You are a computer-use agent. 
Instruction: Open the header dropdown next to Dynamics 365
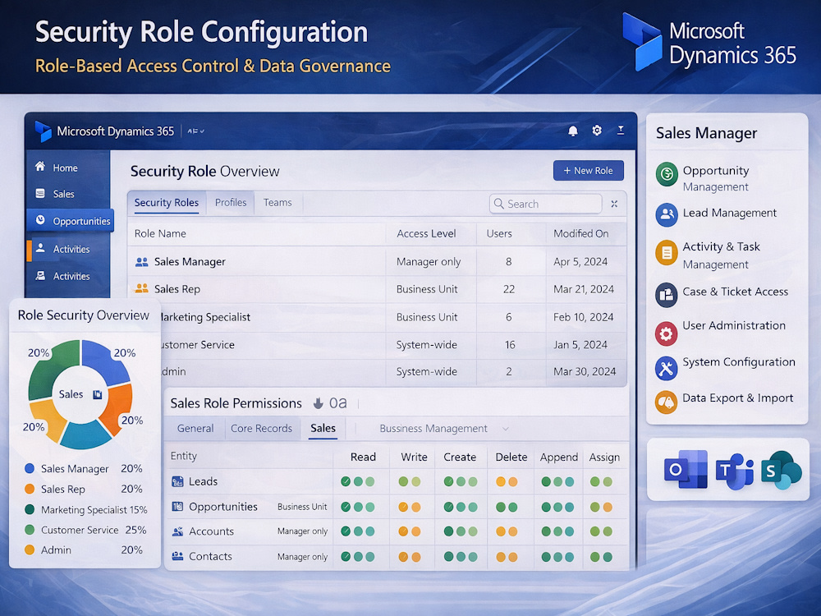pos(196,131)
